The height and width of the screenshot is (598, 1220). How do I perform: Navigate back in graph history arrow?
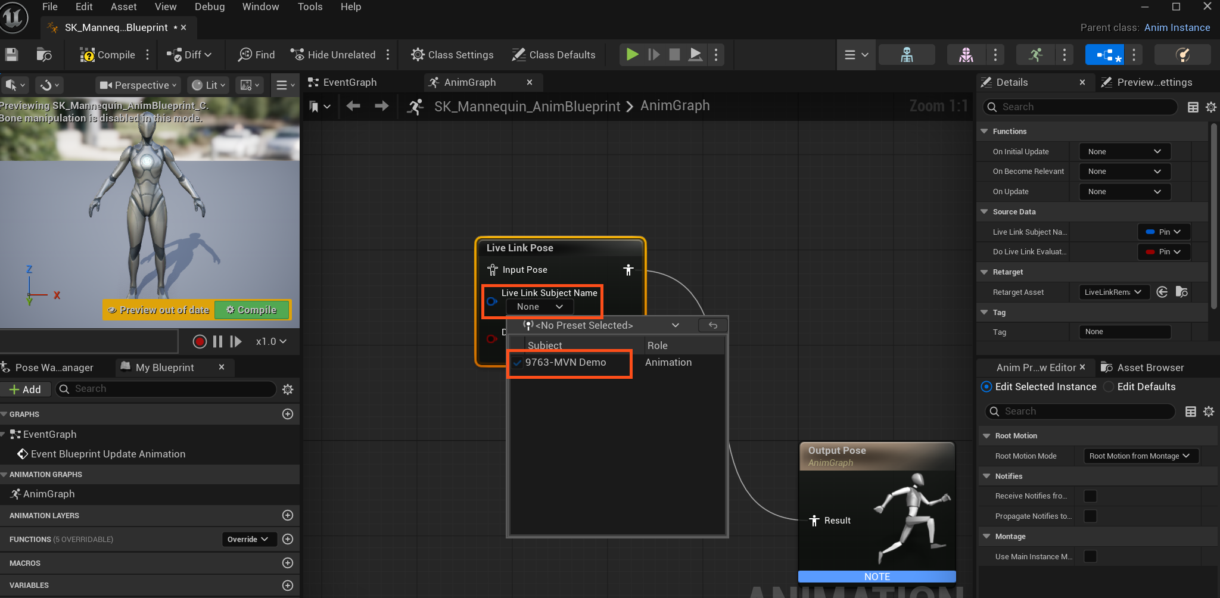353,106
